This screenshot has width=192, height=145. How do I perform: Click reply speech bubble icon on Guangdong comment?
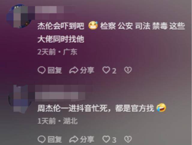click(x=42, y=70)
